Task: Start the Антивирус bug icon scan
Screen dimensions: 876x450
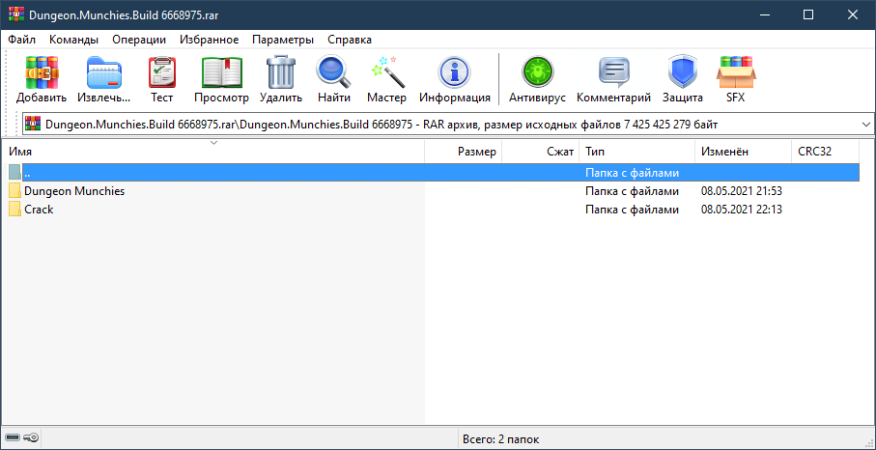Action: 537,72
